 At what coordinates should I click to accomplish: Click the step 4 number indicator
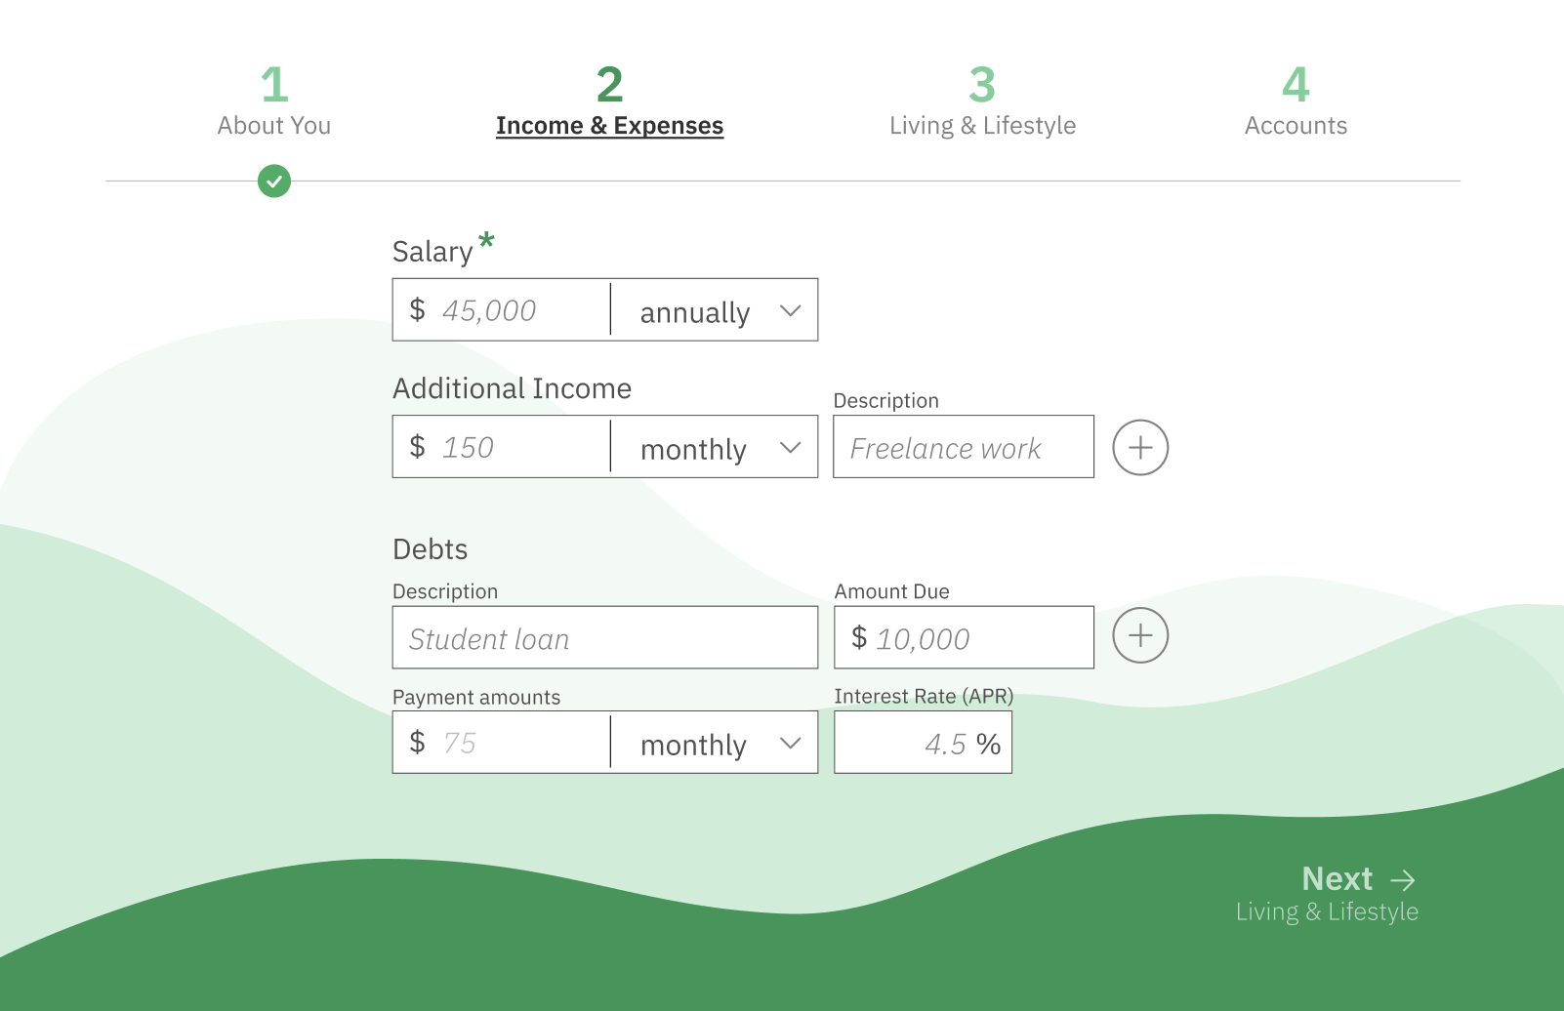pos(1296,86)
